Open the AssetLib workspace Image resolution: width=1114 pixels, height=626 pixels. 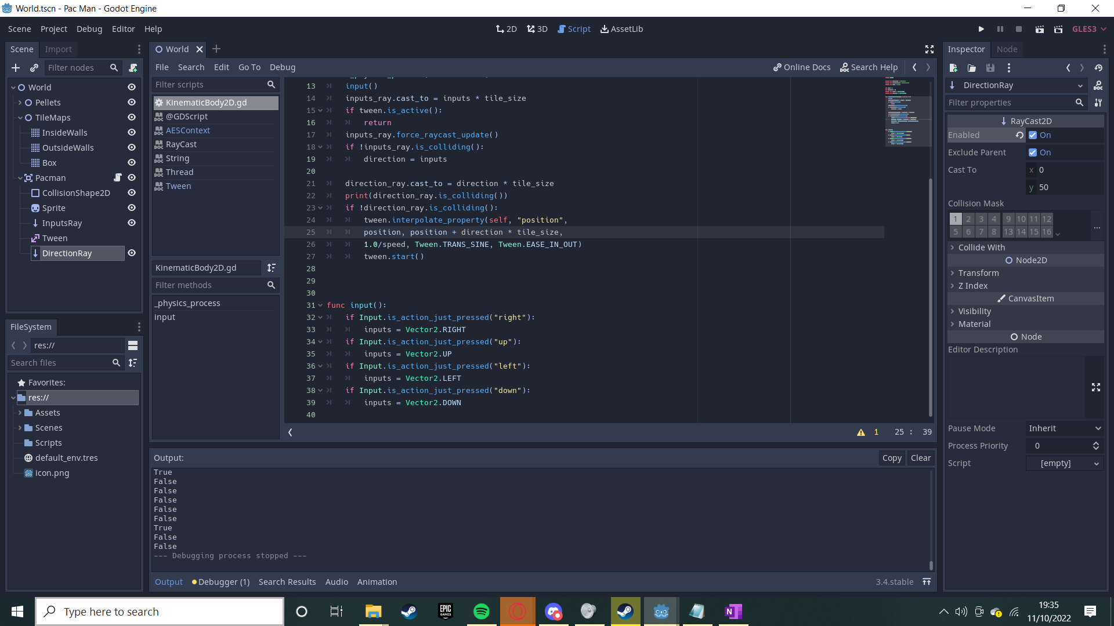tap(621, 29)
